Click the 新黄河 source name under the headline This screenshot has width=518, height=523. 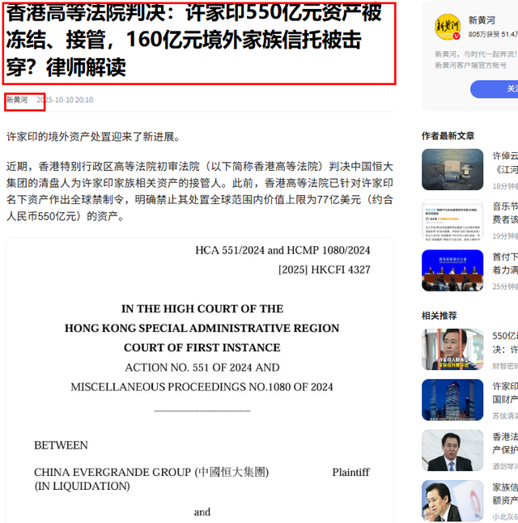(17, 100)
